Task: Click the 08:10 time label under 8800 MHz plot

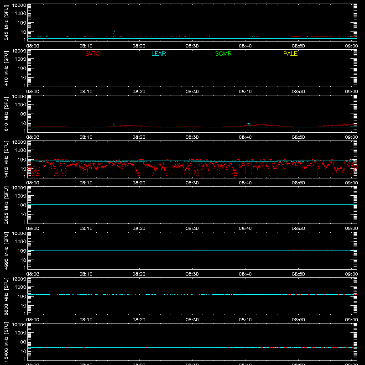Action: pyautogui.click(x=86, y=320)
